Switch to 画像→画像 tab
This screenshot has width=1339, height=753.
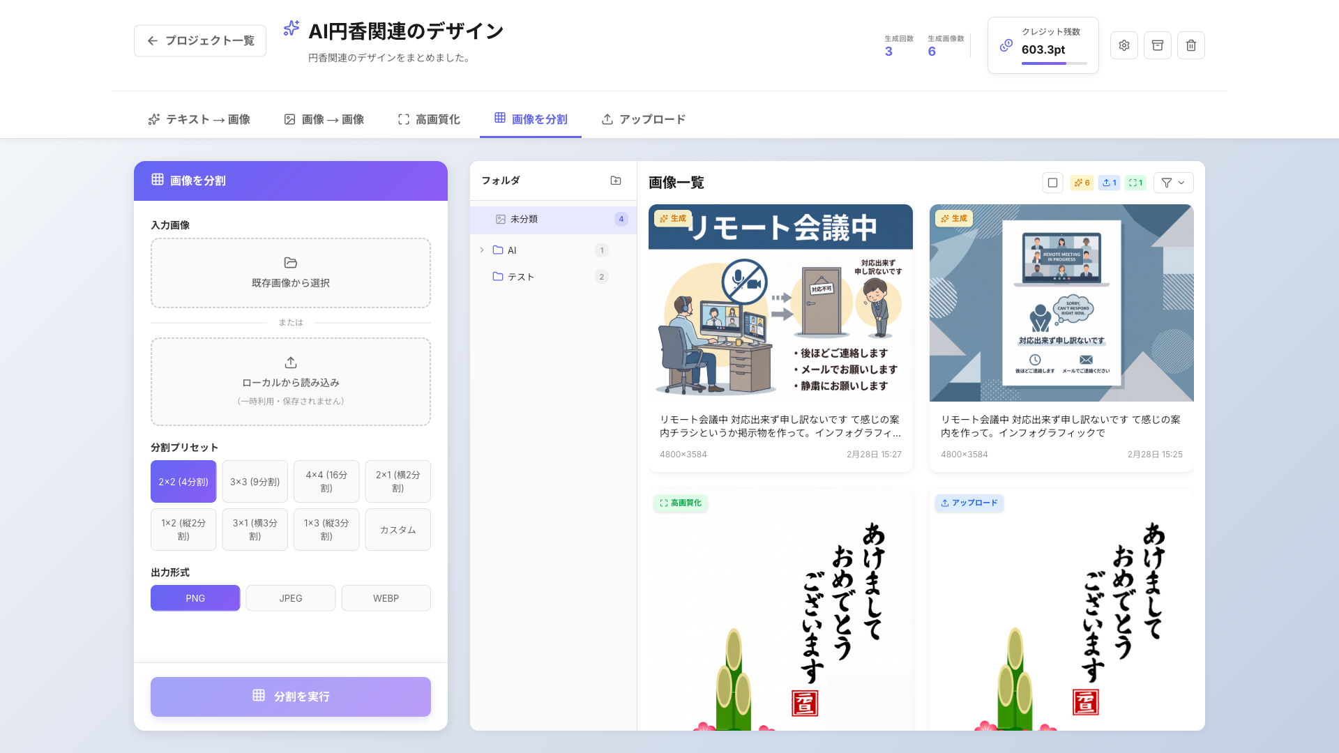[324, 119]
